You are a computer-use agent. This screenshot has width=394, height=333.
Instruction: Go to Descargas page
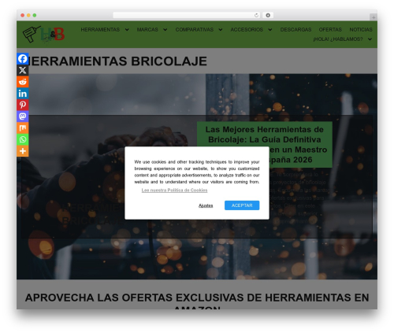click(x=295, y=30)
